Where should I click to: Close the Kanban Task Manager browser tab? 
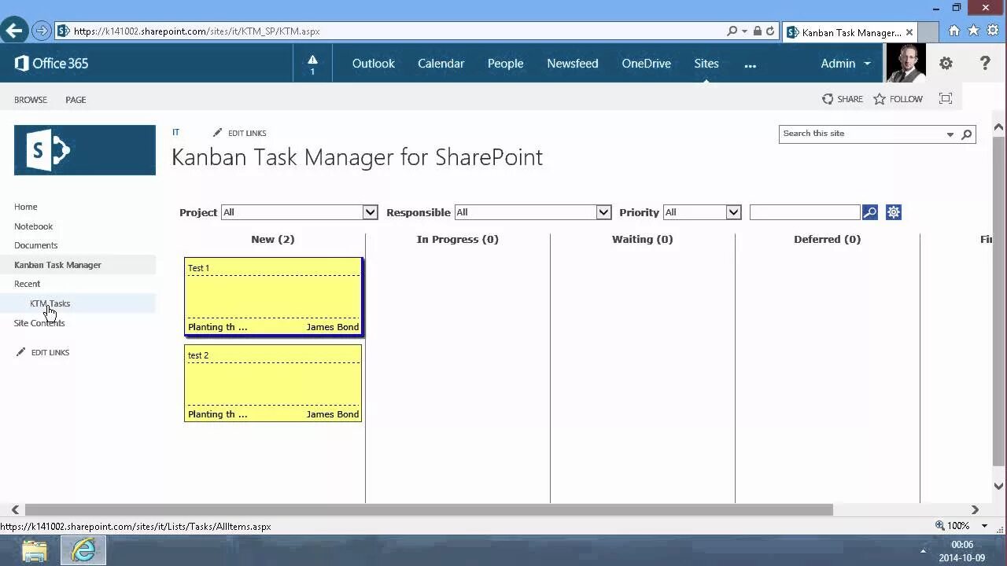[x=909, y=32]
